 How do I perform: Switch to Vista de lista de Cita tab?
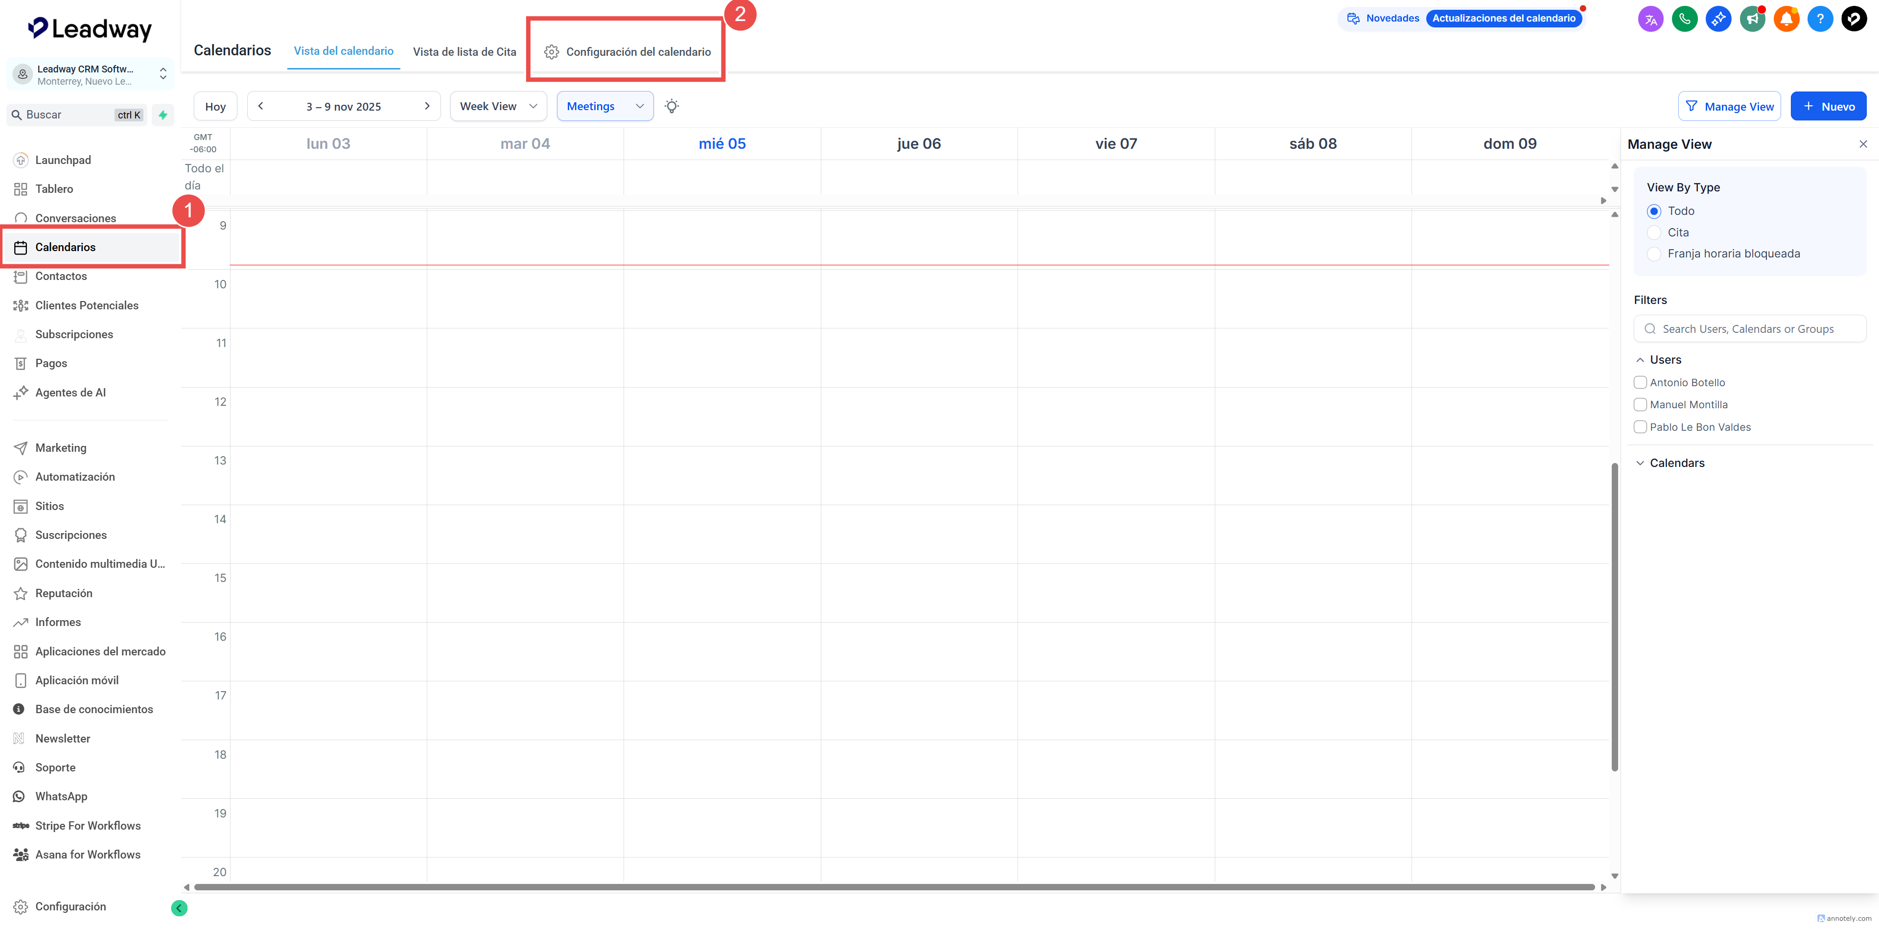point(464,52)
